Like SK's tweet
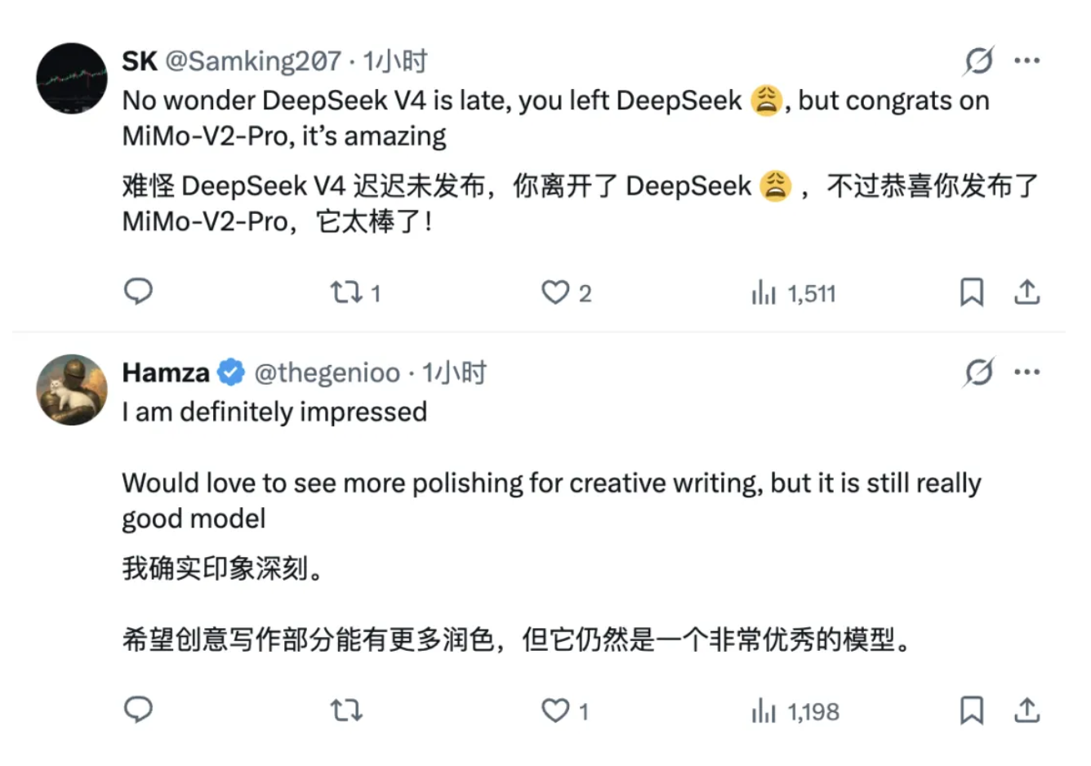Image resolution: width=1091 pixels, height=766 pixels. (x=556, y=292)
